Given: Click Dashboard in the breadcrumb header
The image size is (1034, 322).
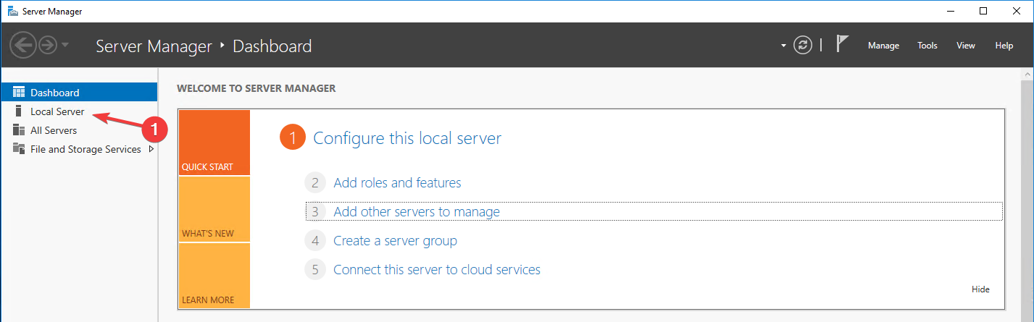Looking at the screenshot, I should pyautogui.click(x=272, y=46).
